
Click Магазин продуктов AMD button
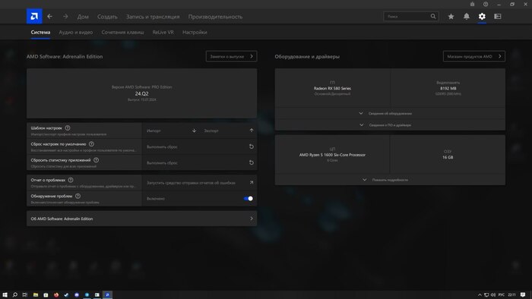474,56
